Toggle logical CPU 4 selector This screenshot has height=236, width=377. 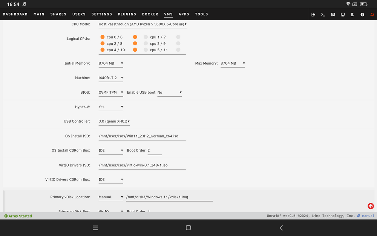(103, 49)
